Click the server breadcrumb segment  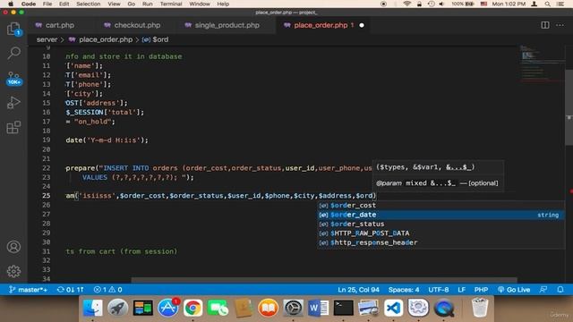[47, 39]
